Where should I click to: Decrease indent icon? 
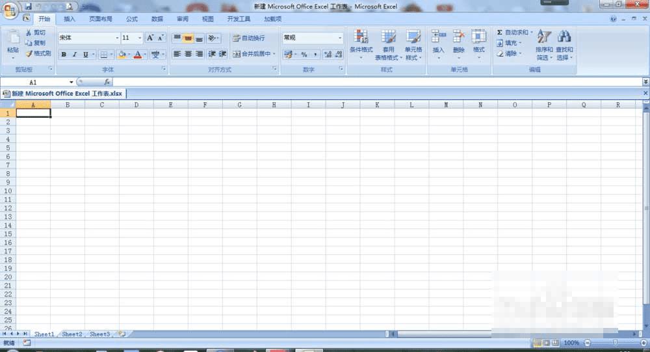pyautogui.click(x=212, y=54)
